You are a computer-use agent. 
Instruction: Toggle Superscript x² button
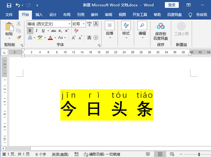67,31
